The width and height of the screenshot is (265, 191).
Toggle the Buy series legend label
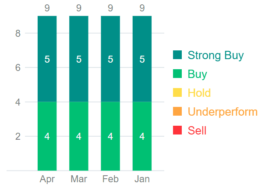197,74
